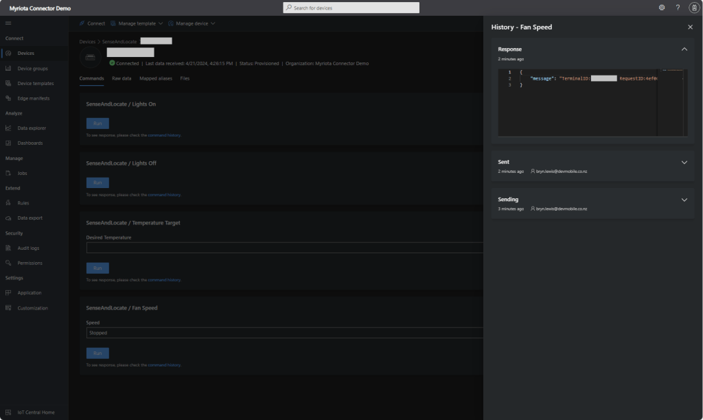Click the hamburger menu icon in sidebar
The height and width of the screenshot is (420, 703).
click(x=8, y=23)
